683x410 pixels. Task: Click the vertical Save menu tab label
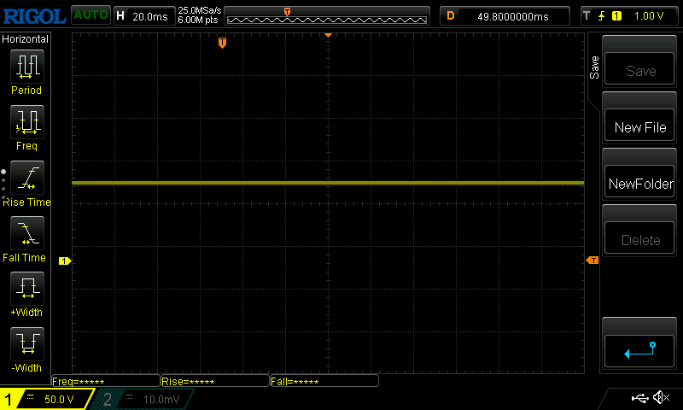pos(594,67)
